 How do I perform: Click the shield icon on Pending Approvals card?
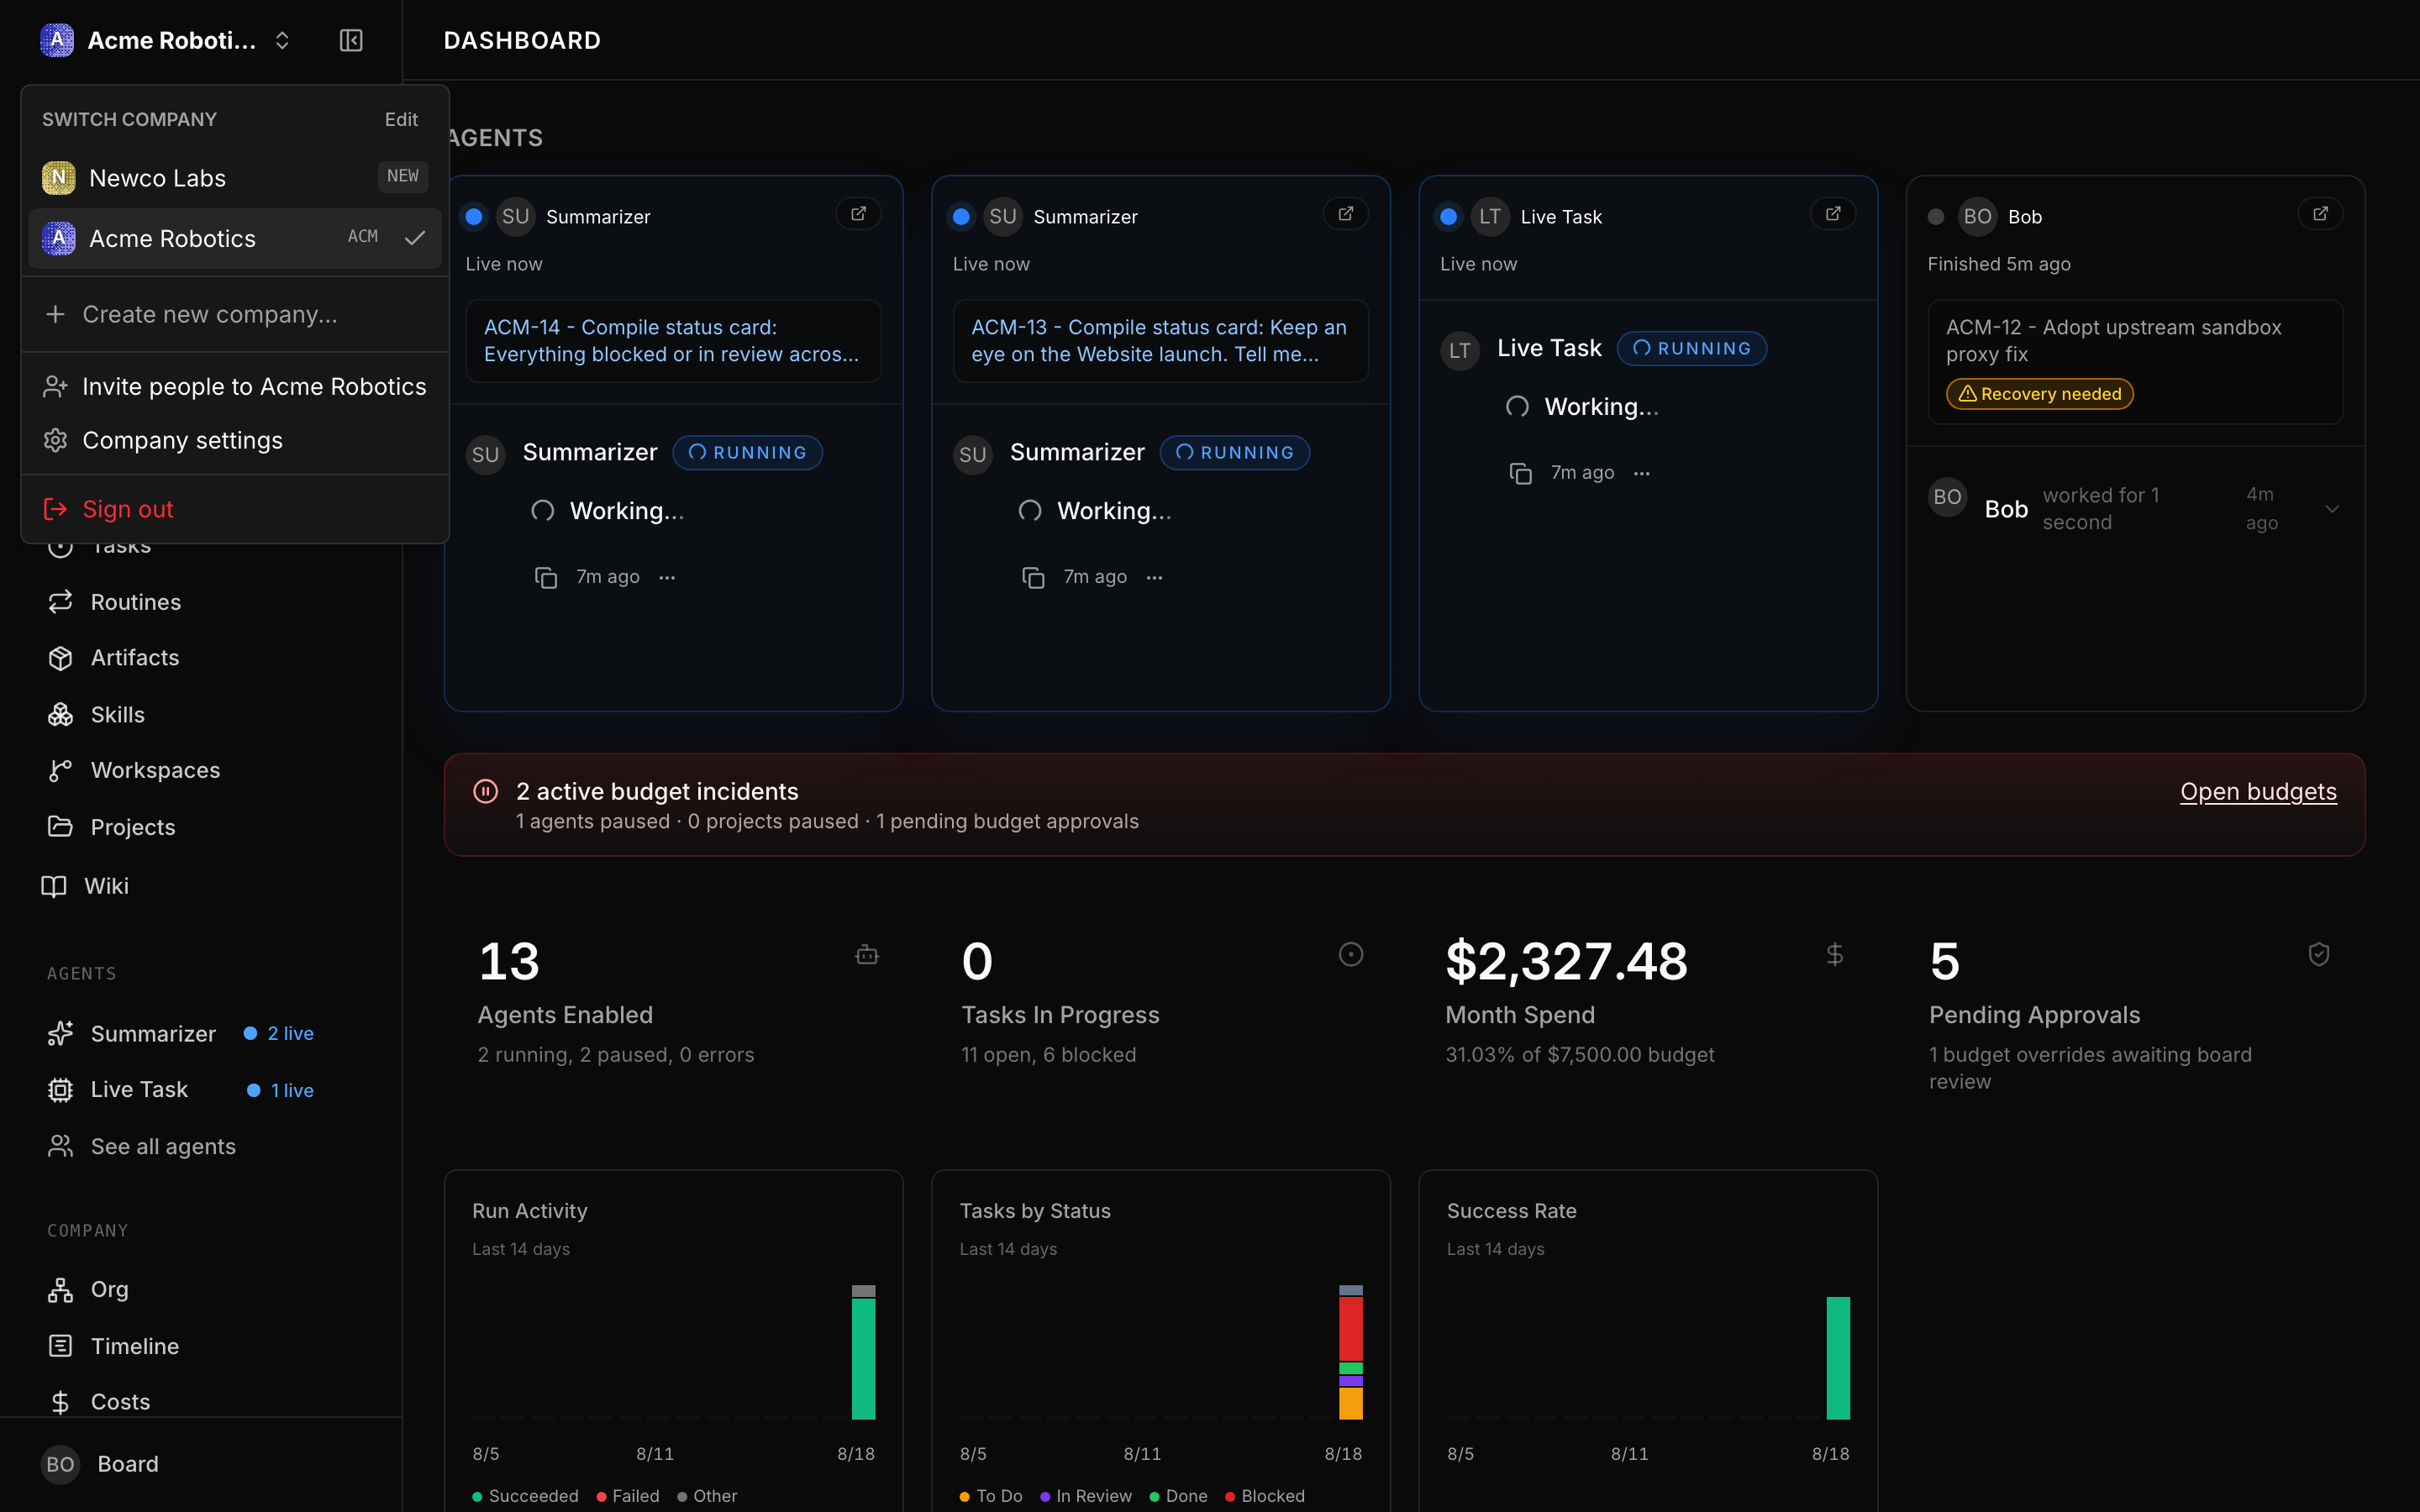2319,955
